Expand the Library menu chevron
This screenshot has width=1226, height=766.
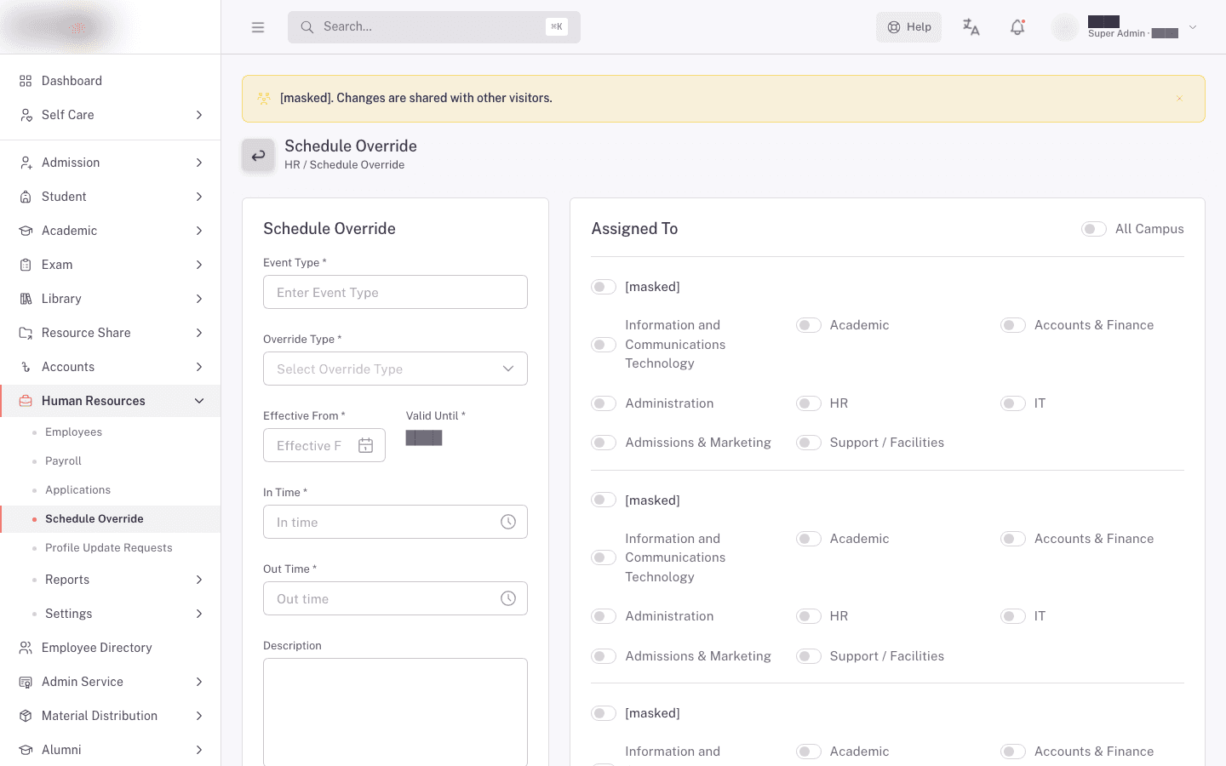coord(199,299)
